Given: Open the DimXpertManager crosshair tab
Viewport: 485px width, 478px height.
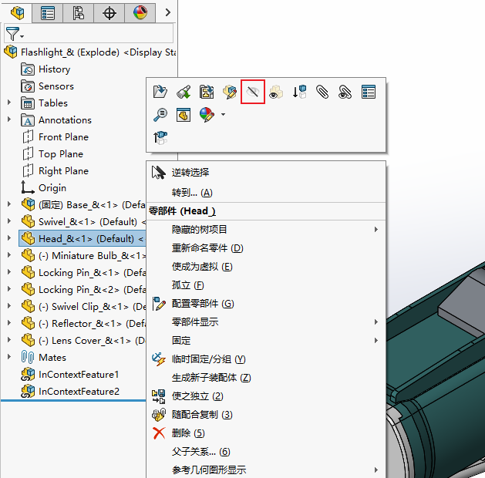Looking at the screenshot, I should 109,12.
